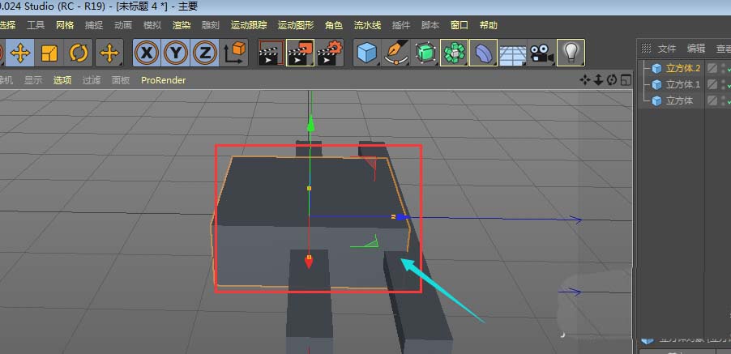Select the Scale tool

pyautogui.click(x=49, y=53)
